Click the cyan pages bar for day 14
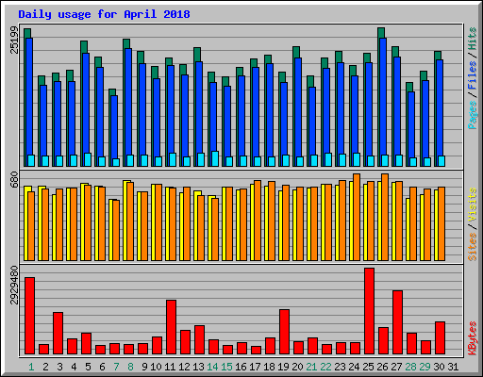 [x=215, y=159]
